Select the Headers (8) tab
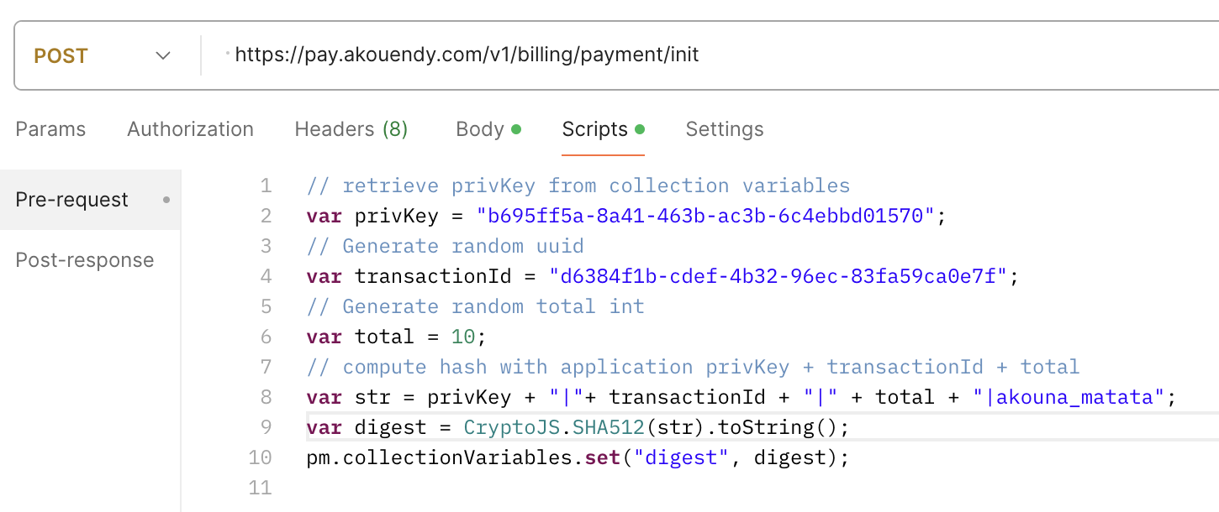 pos(351,129)
